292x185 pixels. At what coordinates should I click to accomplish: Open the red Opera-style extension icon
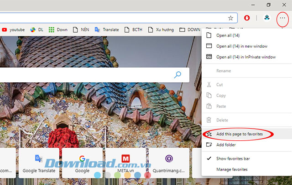coord(247,18)
